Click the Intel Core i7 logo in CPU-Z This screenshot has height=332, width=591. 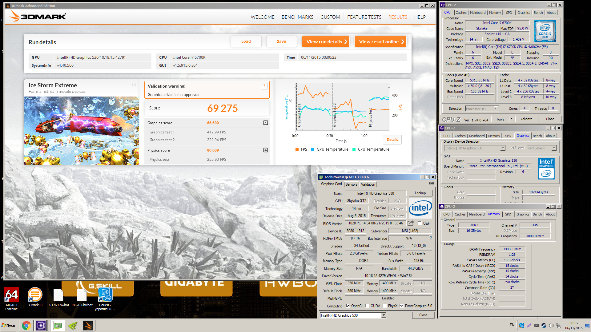(545, 31)
